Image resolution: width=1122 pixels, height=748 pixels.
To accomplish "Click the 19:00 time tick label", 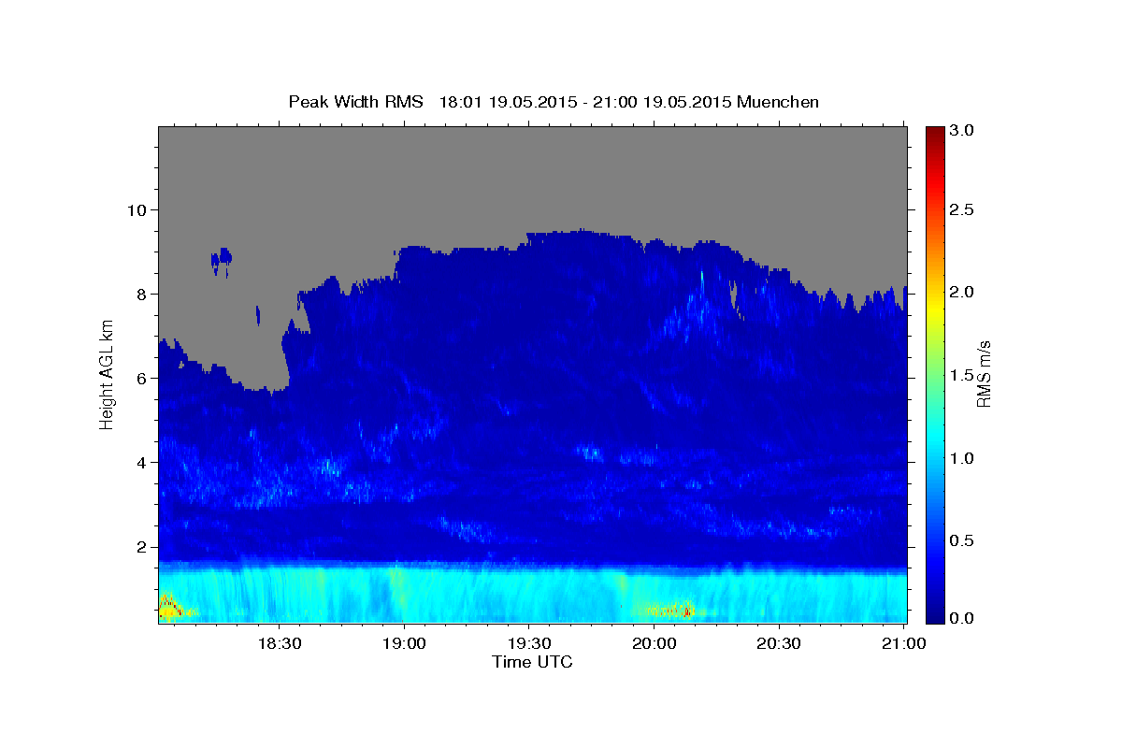I will coord(404,643).
